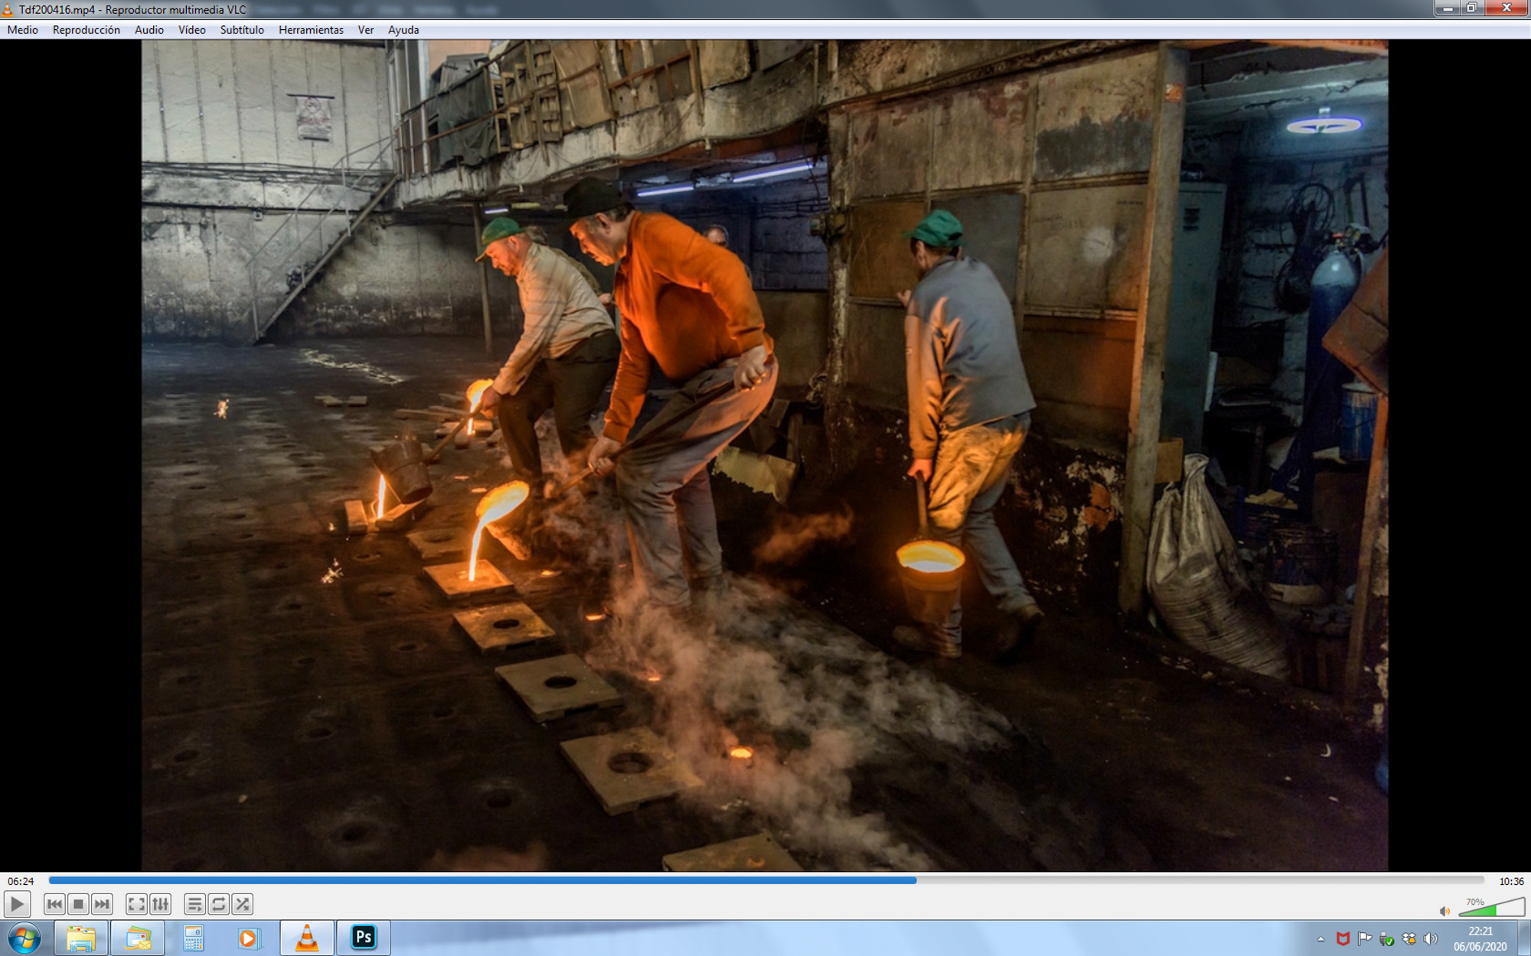Show hidden system tray icons arrow
Image resolution: width=1531 pixels, height=956 pixels.
(x=1320, y=939)
